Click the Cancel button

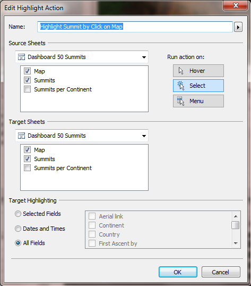click(221, 272)
